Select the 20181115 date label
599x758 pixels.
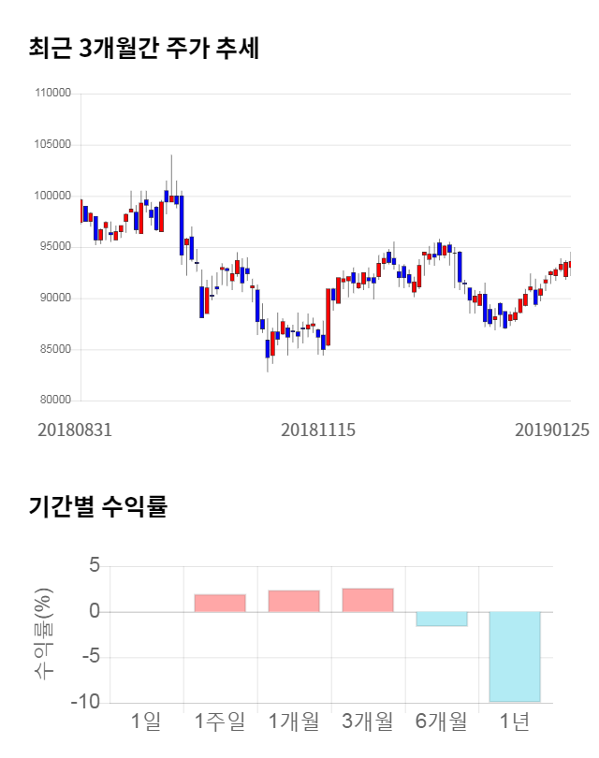click(318, 430)
